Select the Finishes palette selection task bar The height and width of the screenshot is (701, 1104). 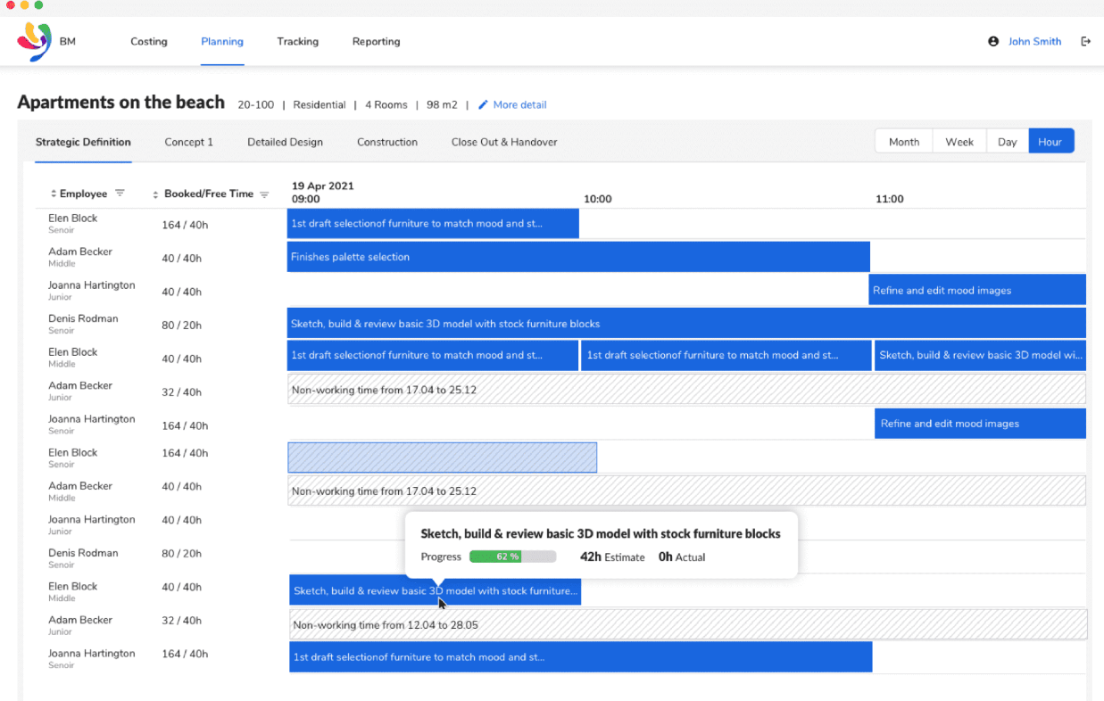(x=578, y=257)
